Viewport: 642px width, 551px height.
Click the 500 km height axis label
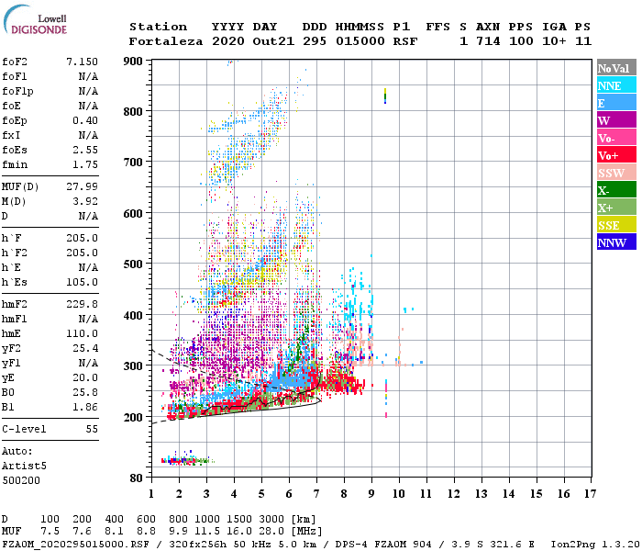coord(133,264)
